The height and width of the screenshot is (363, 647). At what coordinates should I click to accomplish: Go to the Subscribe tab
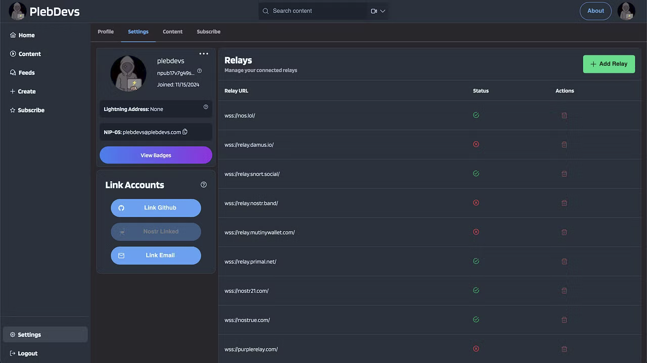pyautogui.click(x=208, y=32)
